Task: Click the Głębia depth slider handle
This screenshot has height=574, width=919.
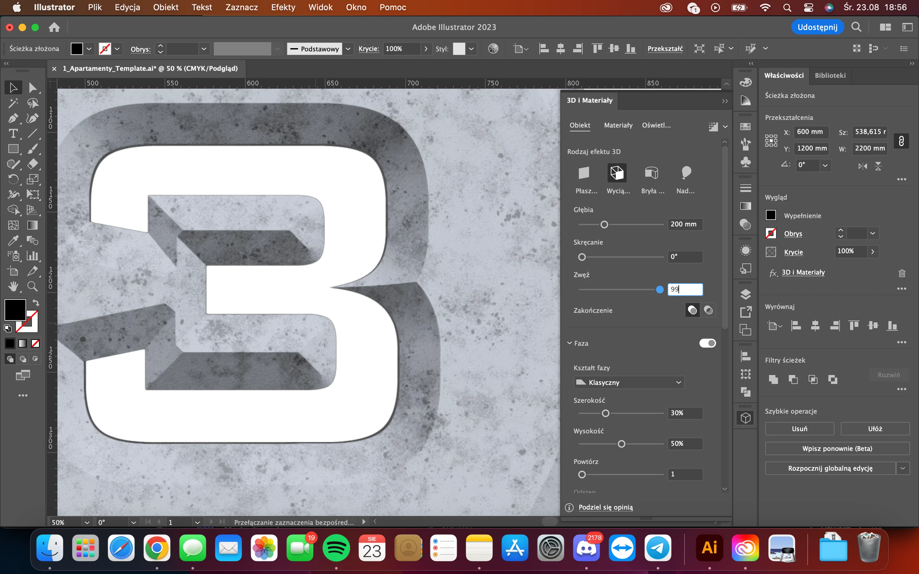Action: coord(604,225)
